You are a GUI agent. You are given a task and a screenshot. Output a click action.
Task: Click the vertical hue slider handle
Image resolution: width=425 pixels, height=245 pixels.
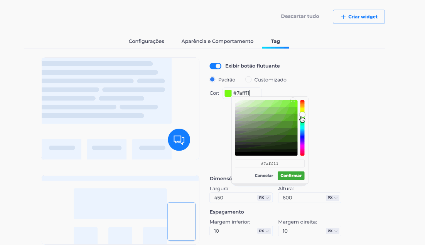tap(302, 114)
